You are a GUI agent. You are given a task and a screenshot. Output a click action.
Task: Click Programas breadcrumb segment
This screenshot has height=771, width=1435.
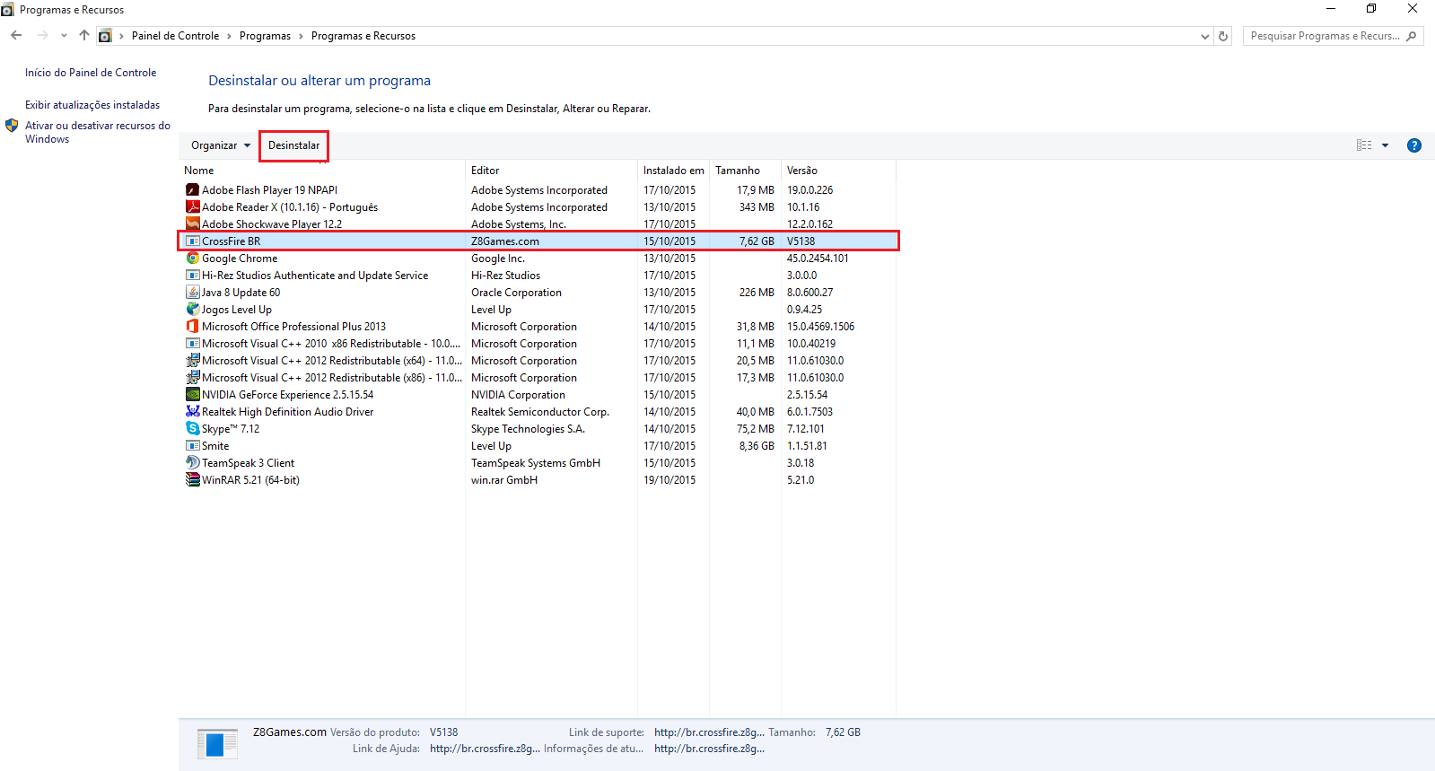[265, 36]
